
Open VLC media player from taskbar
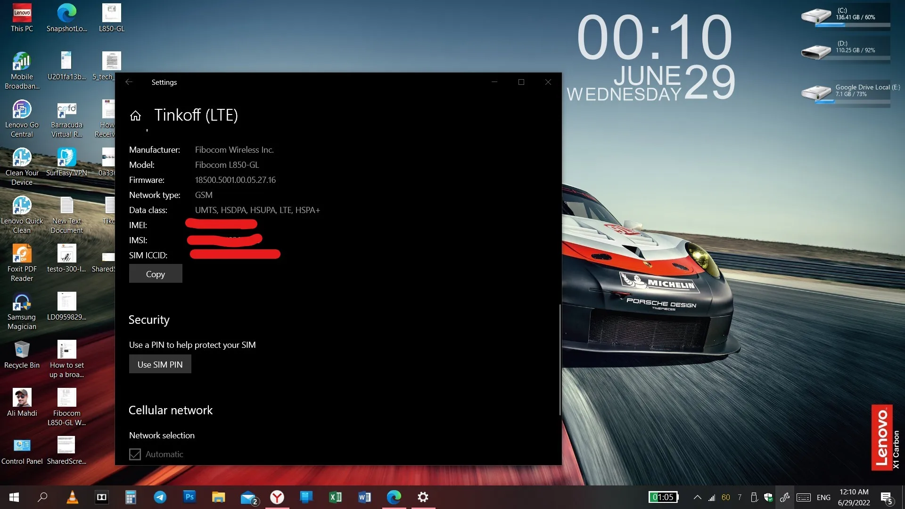(x=72, y=497)
